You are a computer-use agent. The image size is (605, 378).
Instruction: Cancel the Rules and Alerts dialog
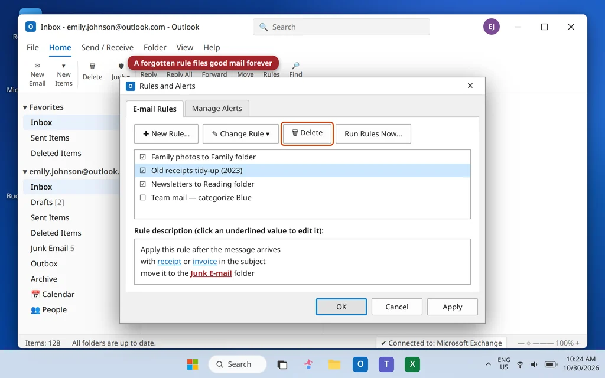[396, 307]
